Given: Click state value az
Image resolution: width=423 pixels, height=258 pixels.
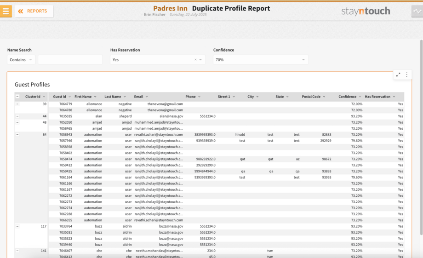Looking at the screenshot, I should click(x=297, y=159).
